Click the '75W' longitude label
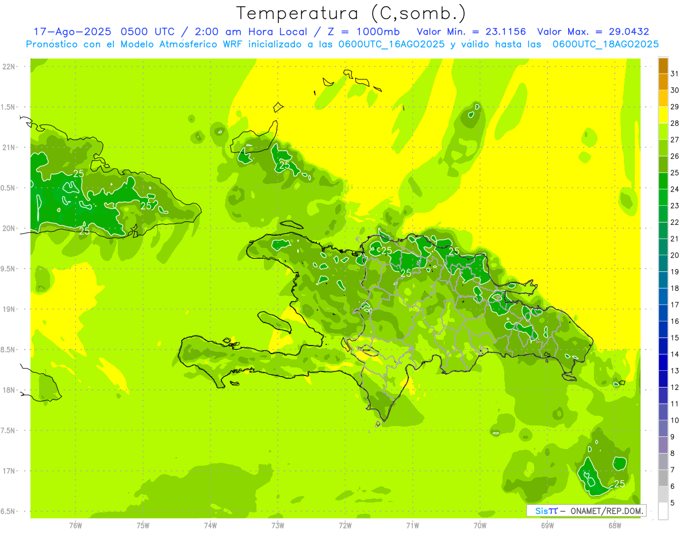The height and width of the screenshot is (533, 690). tap(143, 526)
